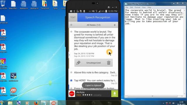Star the corporate world note
The height and width of the screenshot is (105, 187).
(x=71, y=32)
